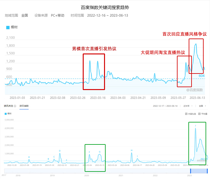Viewport: 210px width, 182px height.
Task: Click the 全国 region value in the header
Action: pyautogui.click(x=24, y=15)
